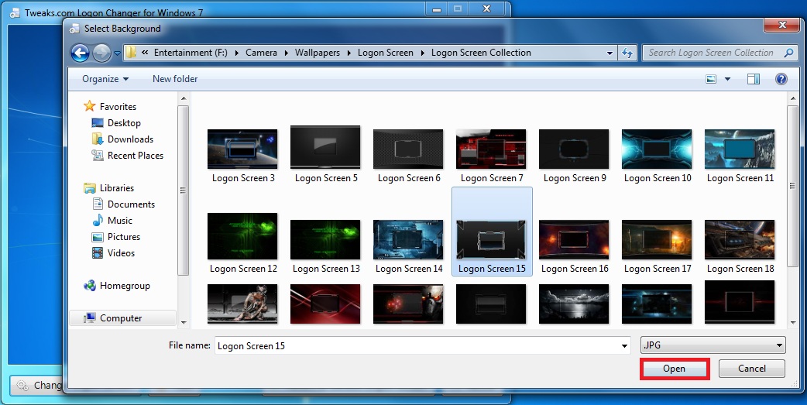Click the double chevron before Entertainment (F:)

[x=145, y=53]
